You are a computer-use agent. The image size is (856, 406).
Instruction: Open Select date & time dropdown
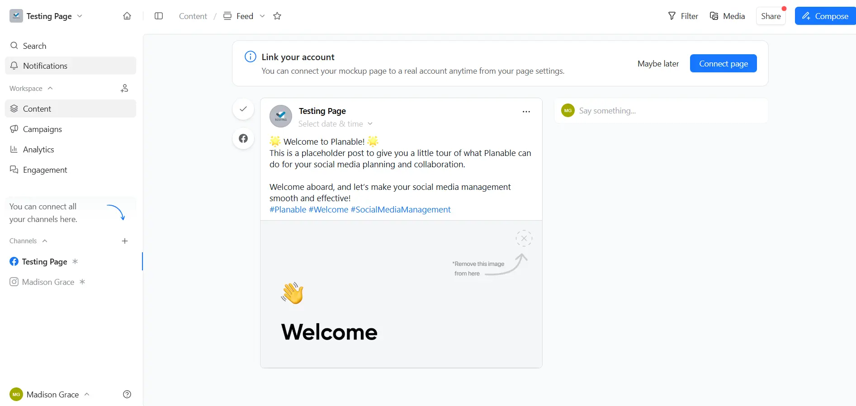336,123
